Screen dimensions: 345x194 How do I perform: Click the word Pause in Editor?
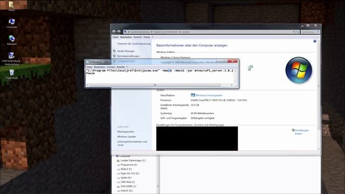[91, 73]
